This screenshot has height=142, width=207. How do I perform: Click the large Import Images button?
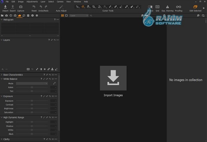click(113, 78)
